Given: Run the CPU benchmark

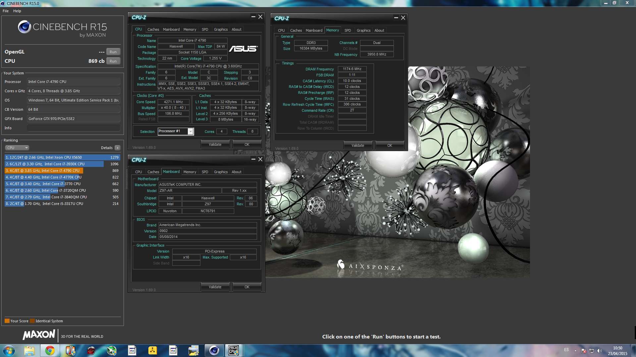Looking at the screenshot, I should (113, 61).
